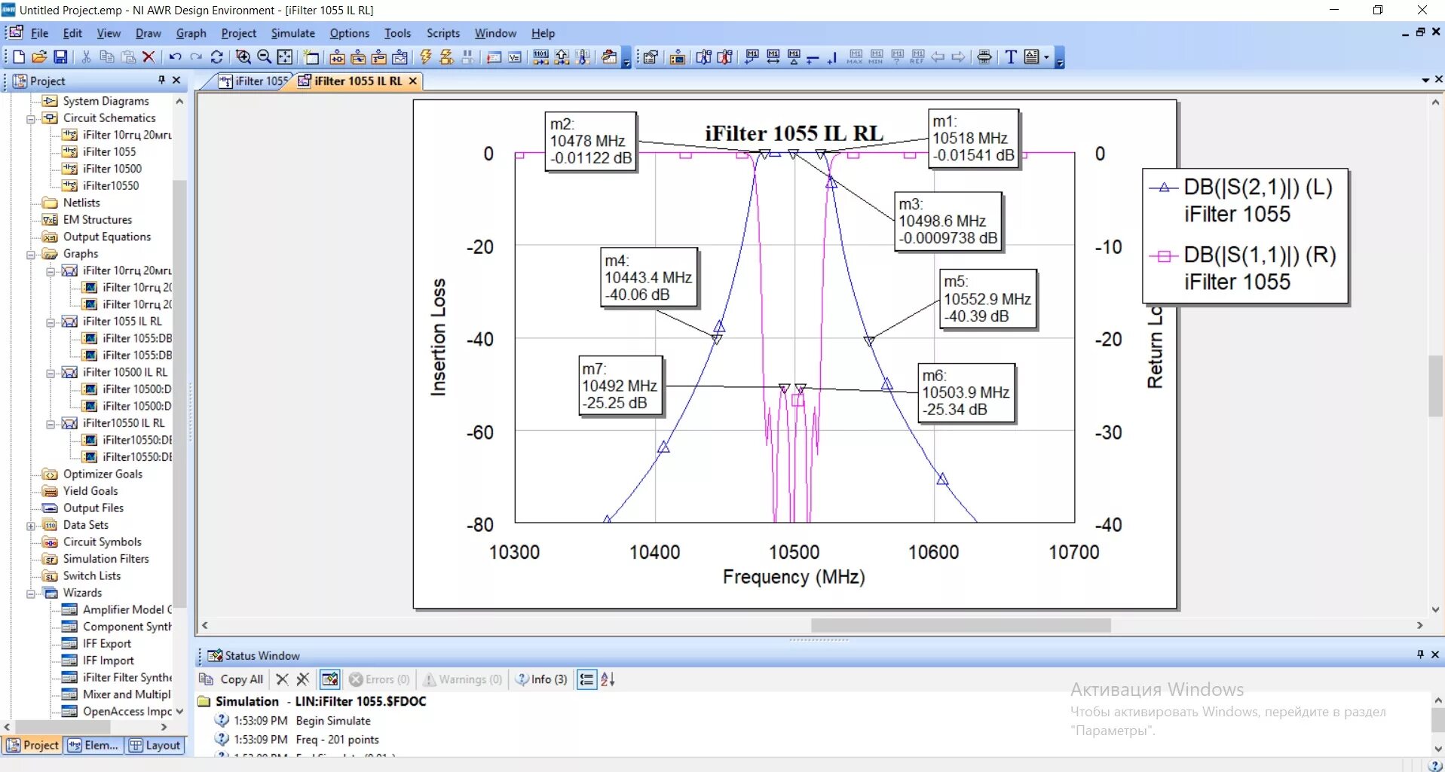Open the Scripts menu

pos(443,33)
